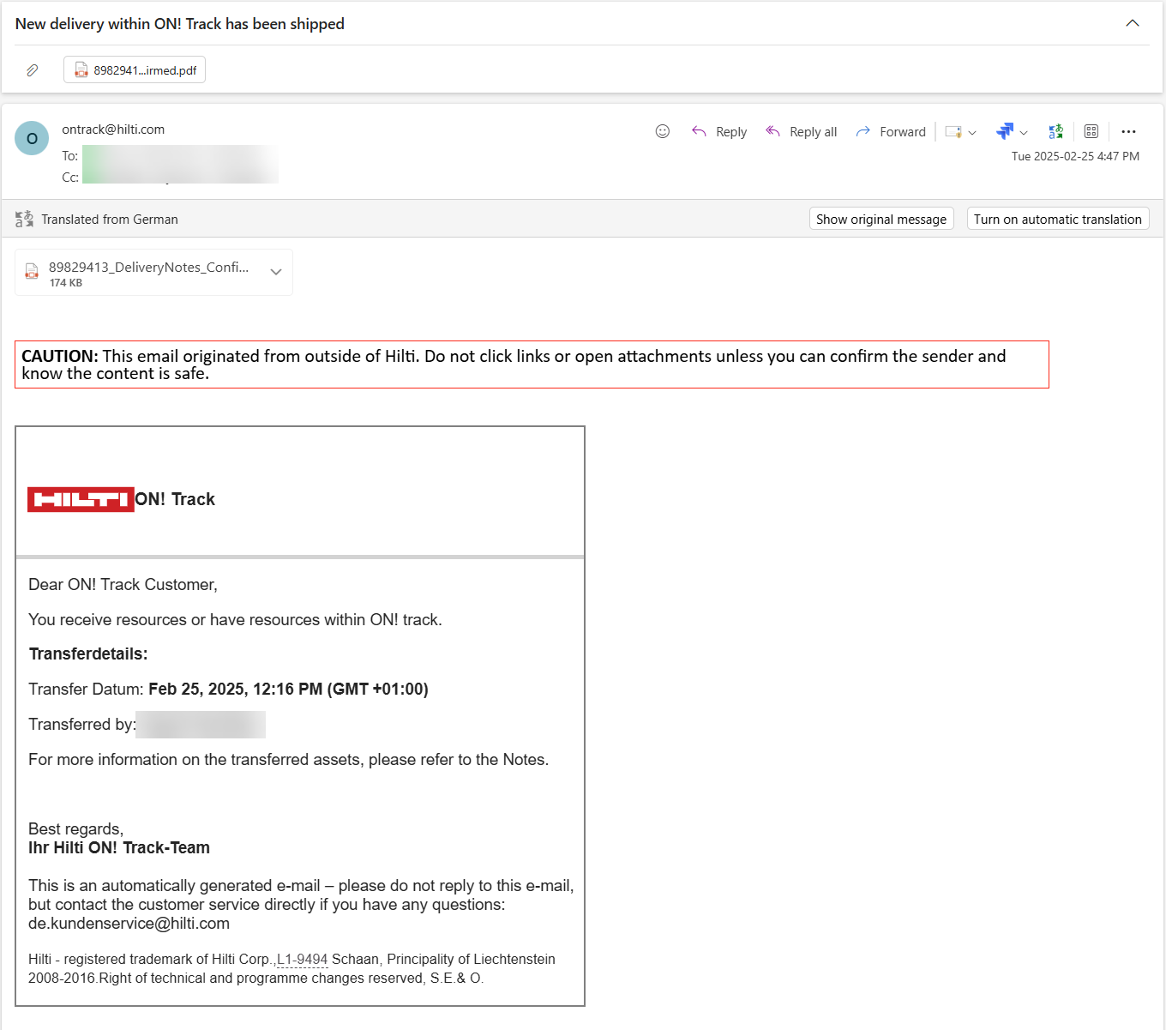Click the paperclip attachment icon

(x=32, y=70)
